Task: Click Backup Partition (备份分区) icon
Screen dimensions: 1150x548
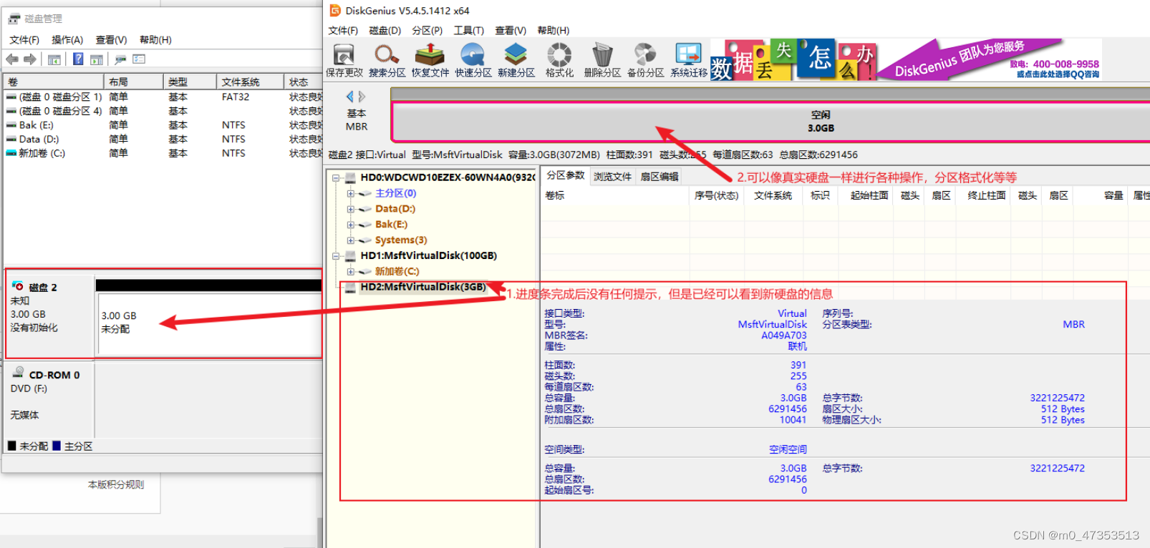Action: coord(645,60)
